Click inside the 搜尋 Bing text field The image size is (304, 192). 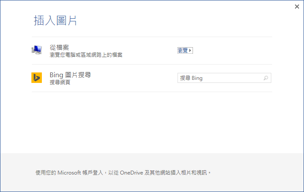point(218,78)
